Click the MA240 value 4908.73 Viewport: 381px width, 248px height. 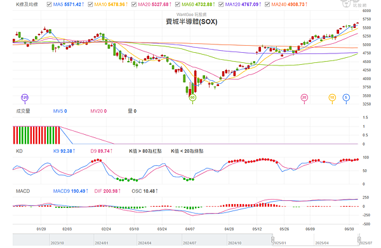coord(296,4)
